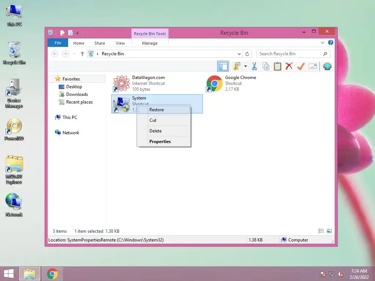Click This PC desktop icon
375x281 pixels.
14,15
